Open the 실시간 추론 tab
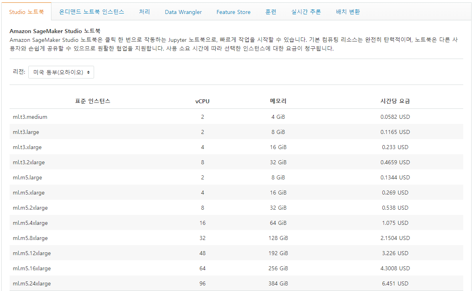 click(306, 12)
